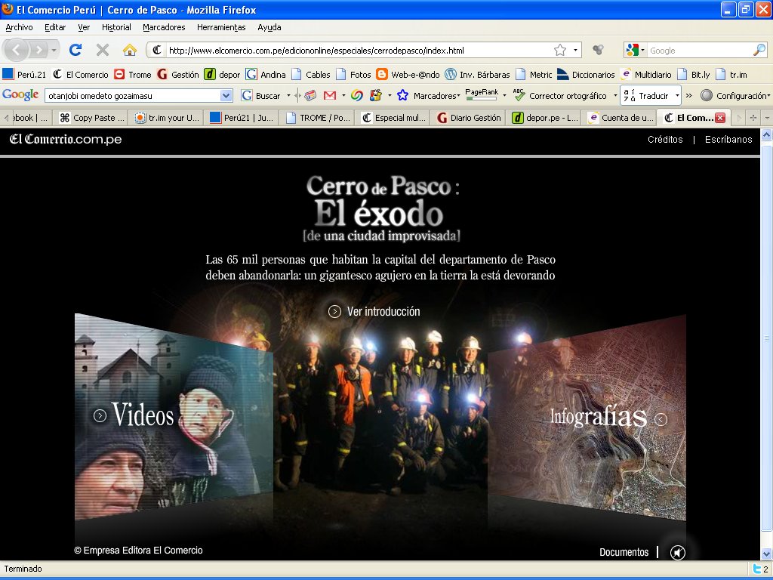Image resolution: width=773 pixels, height=580 pixels.
Task: Toggle the page sound mute icon
Action: 678,553
